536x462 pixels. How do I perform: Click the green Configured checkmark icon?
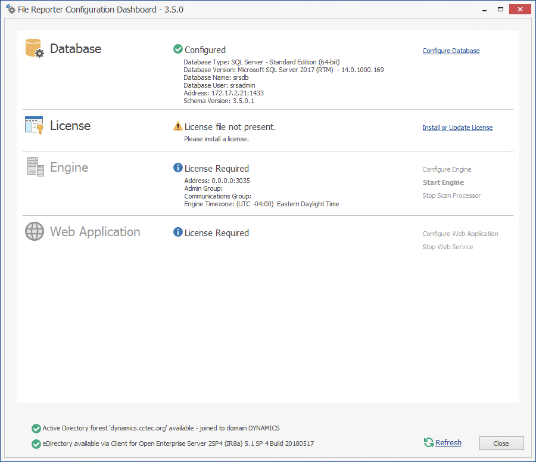click(x=177, y=49)
